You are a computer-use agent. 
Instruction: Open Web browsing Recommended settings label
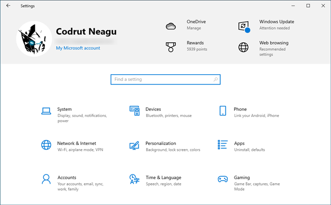point(272,52)
